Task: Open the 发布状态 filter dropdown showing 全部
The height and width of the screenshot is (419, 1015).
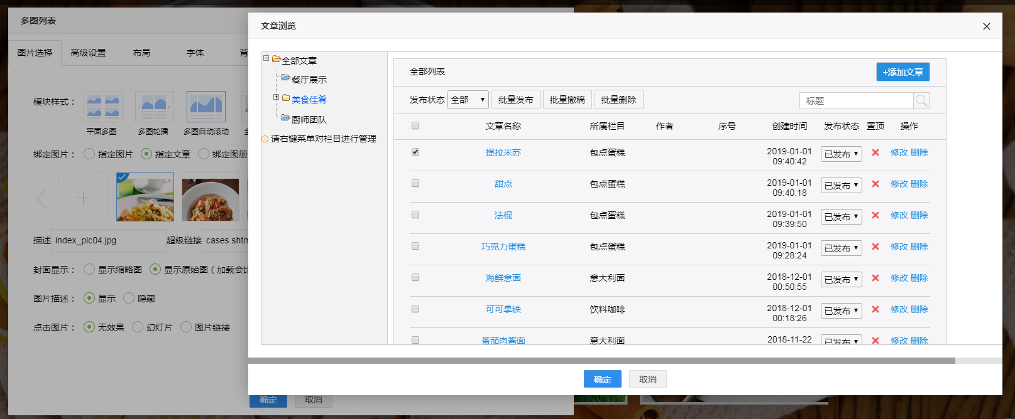Action: [468, 100]
